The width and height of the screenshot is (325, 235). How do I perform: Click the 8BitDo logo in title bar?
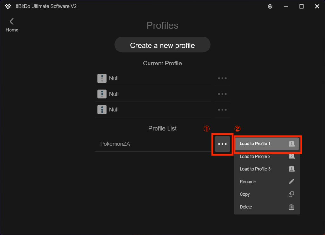[x=8, y=6]
